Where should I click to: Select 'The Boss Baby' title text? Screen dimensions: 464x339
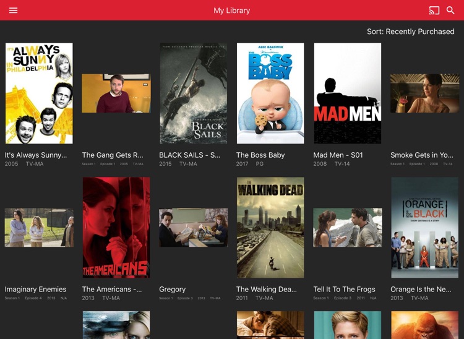[x=260, y=155]
